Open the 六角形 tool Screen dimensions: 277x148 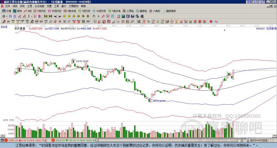pos(155,11)
